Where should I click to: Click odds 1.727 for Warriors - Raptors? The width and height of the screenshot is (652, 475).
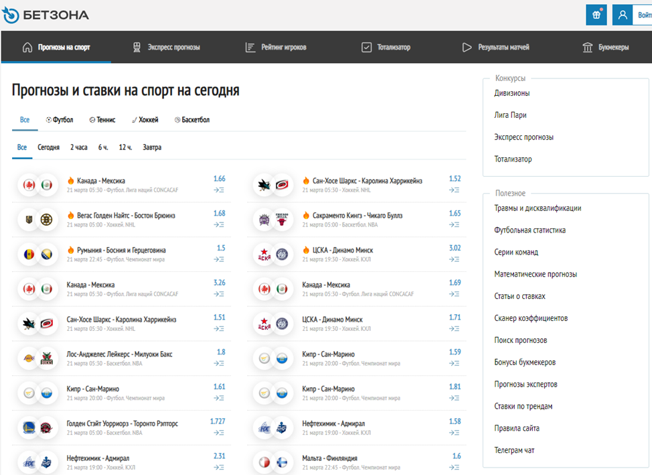click(x=218, y=421)
